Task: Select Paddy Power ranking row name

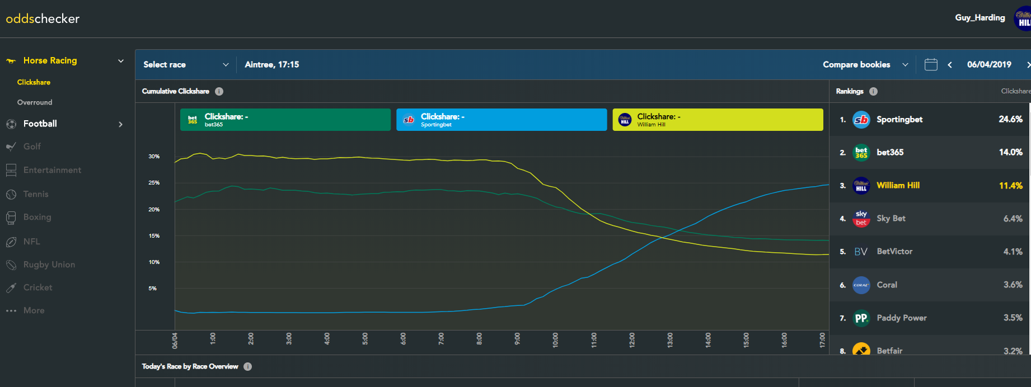Action: click(902, 318)
